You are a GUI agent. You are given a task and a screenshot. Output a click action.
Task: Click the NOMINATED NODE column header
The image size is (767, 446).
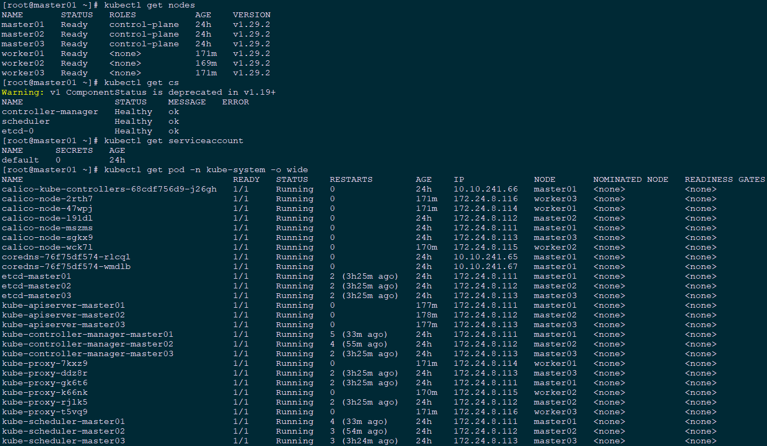(630, 179)
